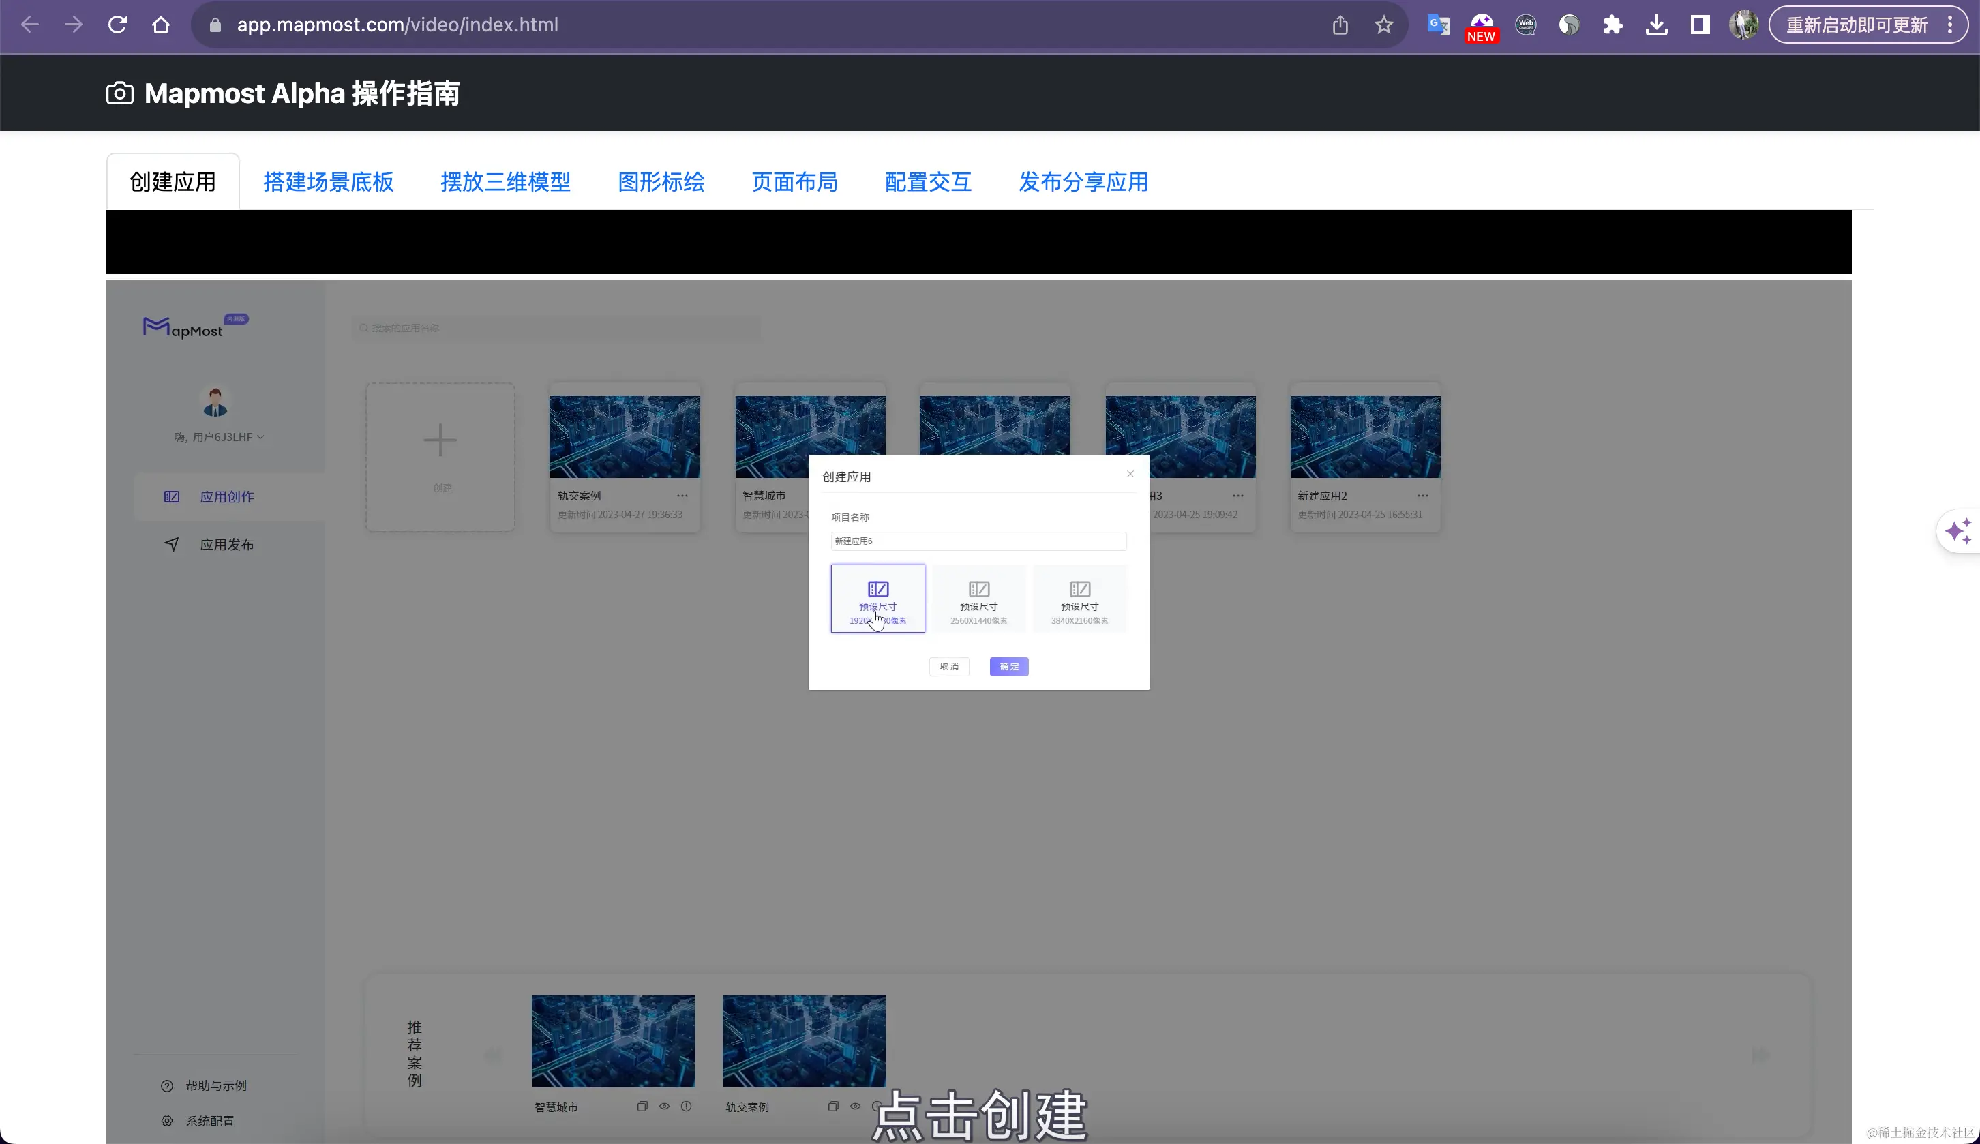Switch to the 搭建场景底板 tab
The width and height of the screenshot is (1980, 1144).
(329, 181)
